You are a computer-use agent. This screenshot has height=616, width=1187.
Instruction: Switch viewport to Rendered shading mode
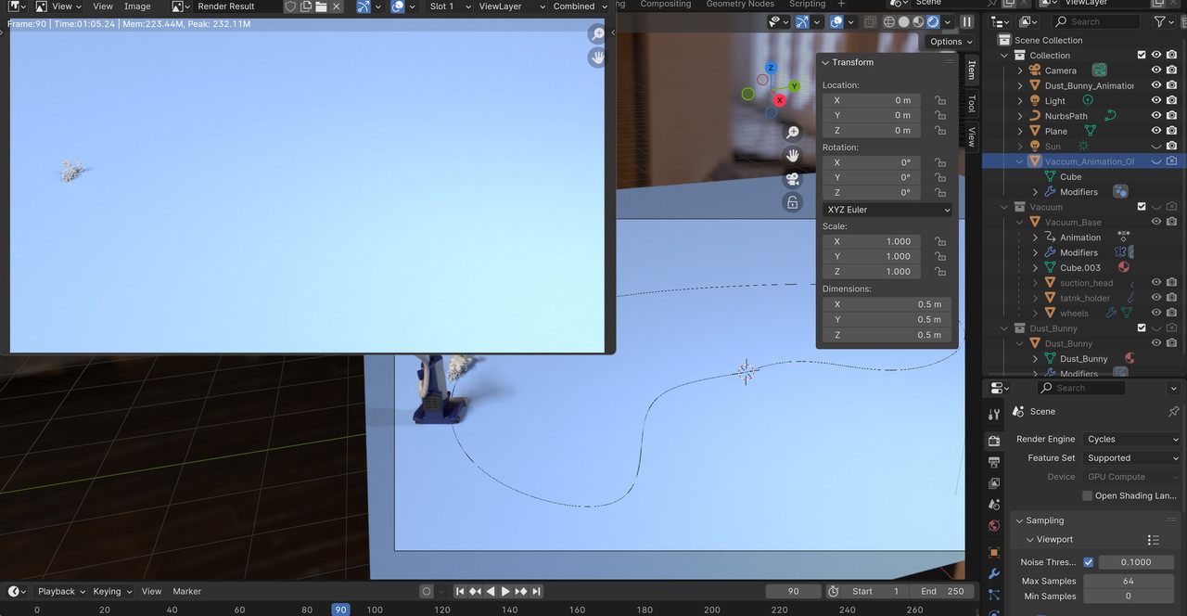(932, 21)
